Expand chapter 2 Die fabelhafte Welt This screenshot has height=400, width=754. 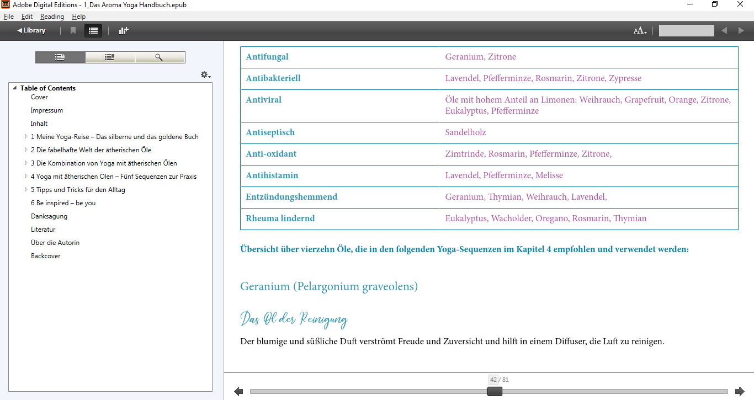tap(25, 150)
